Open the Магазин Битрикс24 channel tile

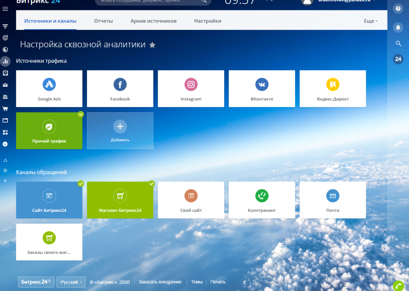click(120, 200)
